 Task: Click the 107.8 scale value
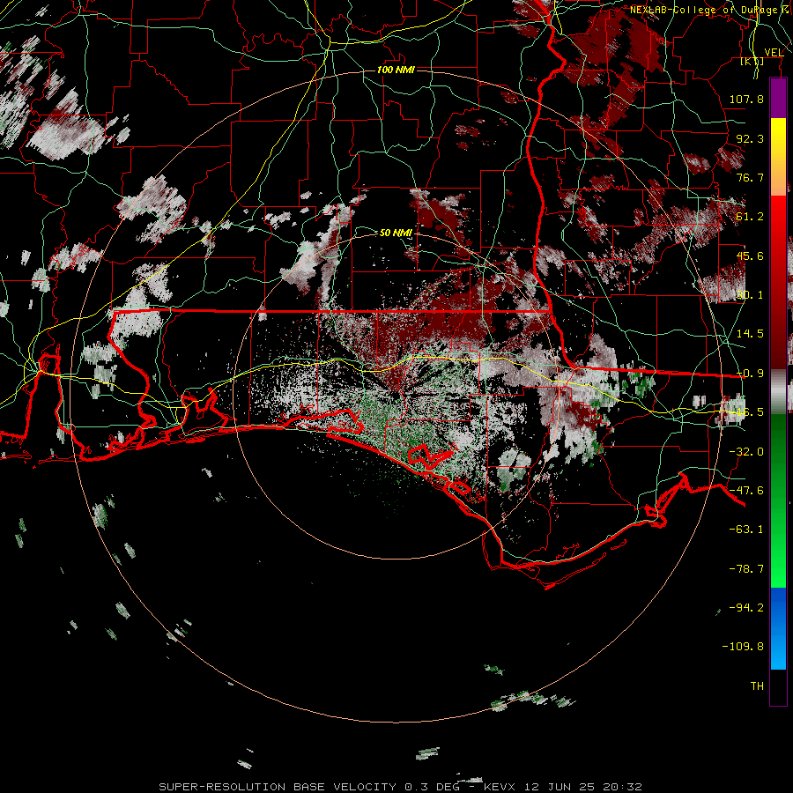pos(746,99)
